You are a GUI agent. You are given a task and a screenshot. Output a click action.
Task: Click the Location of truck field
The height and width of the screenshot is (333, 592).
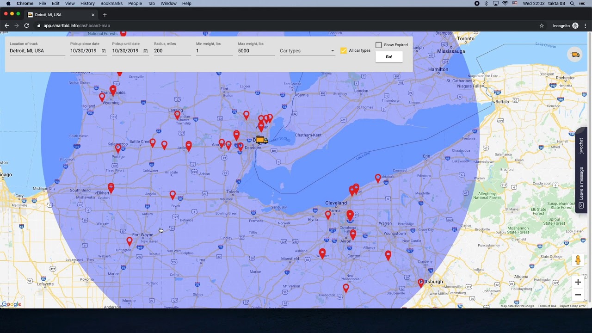(x=37, y=51)
